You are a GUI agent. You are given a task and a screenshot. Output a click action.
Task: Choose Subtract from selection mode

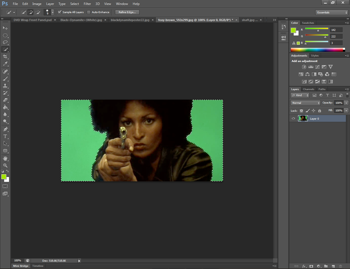click(x=38, y=12)
